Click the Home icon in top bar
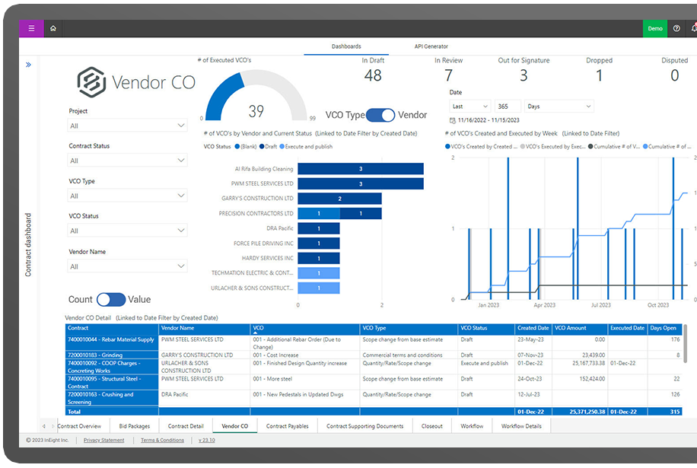 coord(53,28)
